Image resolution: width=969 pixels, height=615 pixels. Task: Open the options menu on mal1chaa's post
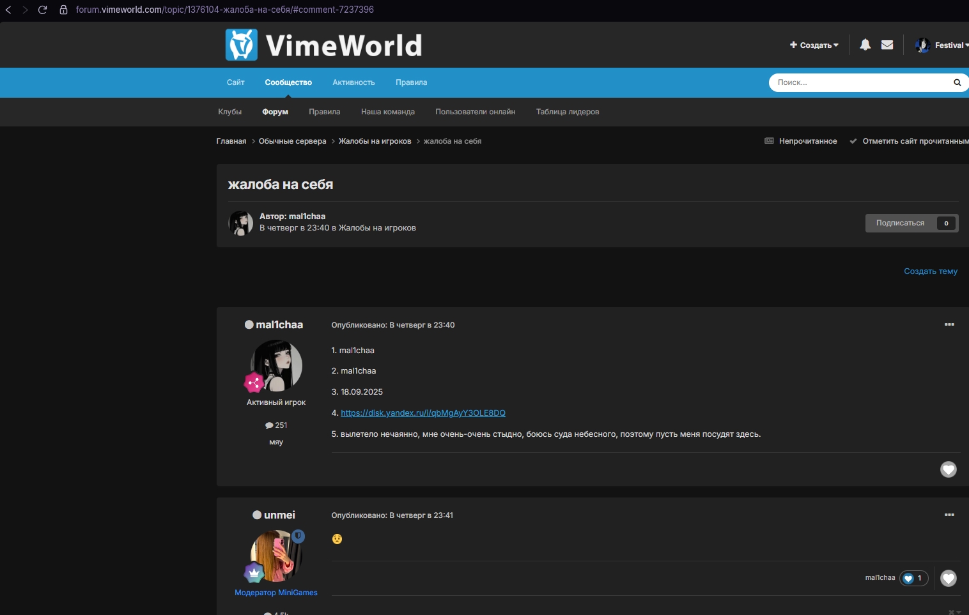tap(949, 324)
